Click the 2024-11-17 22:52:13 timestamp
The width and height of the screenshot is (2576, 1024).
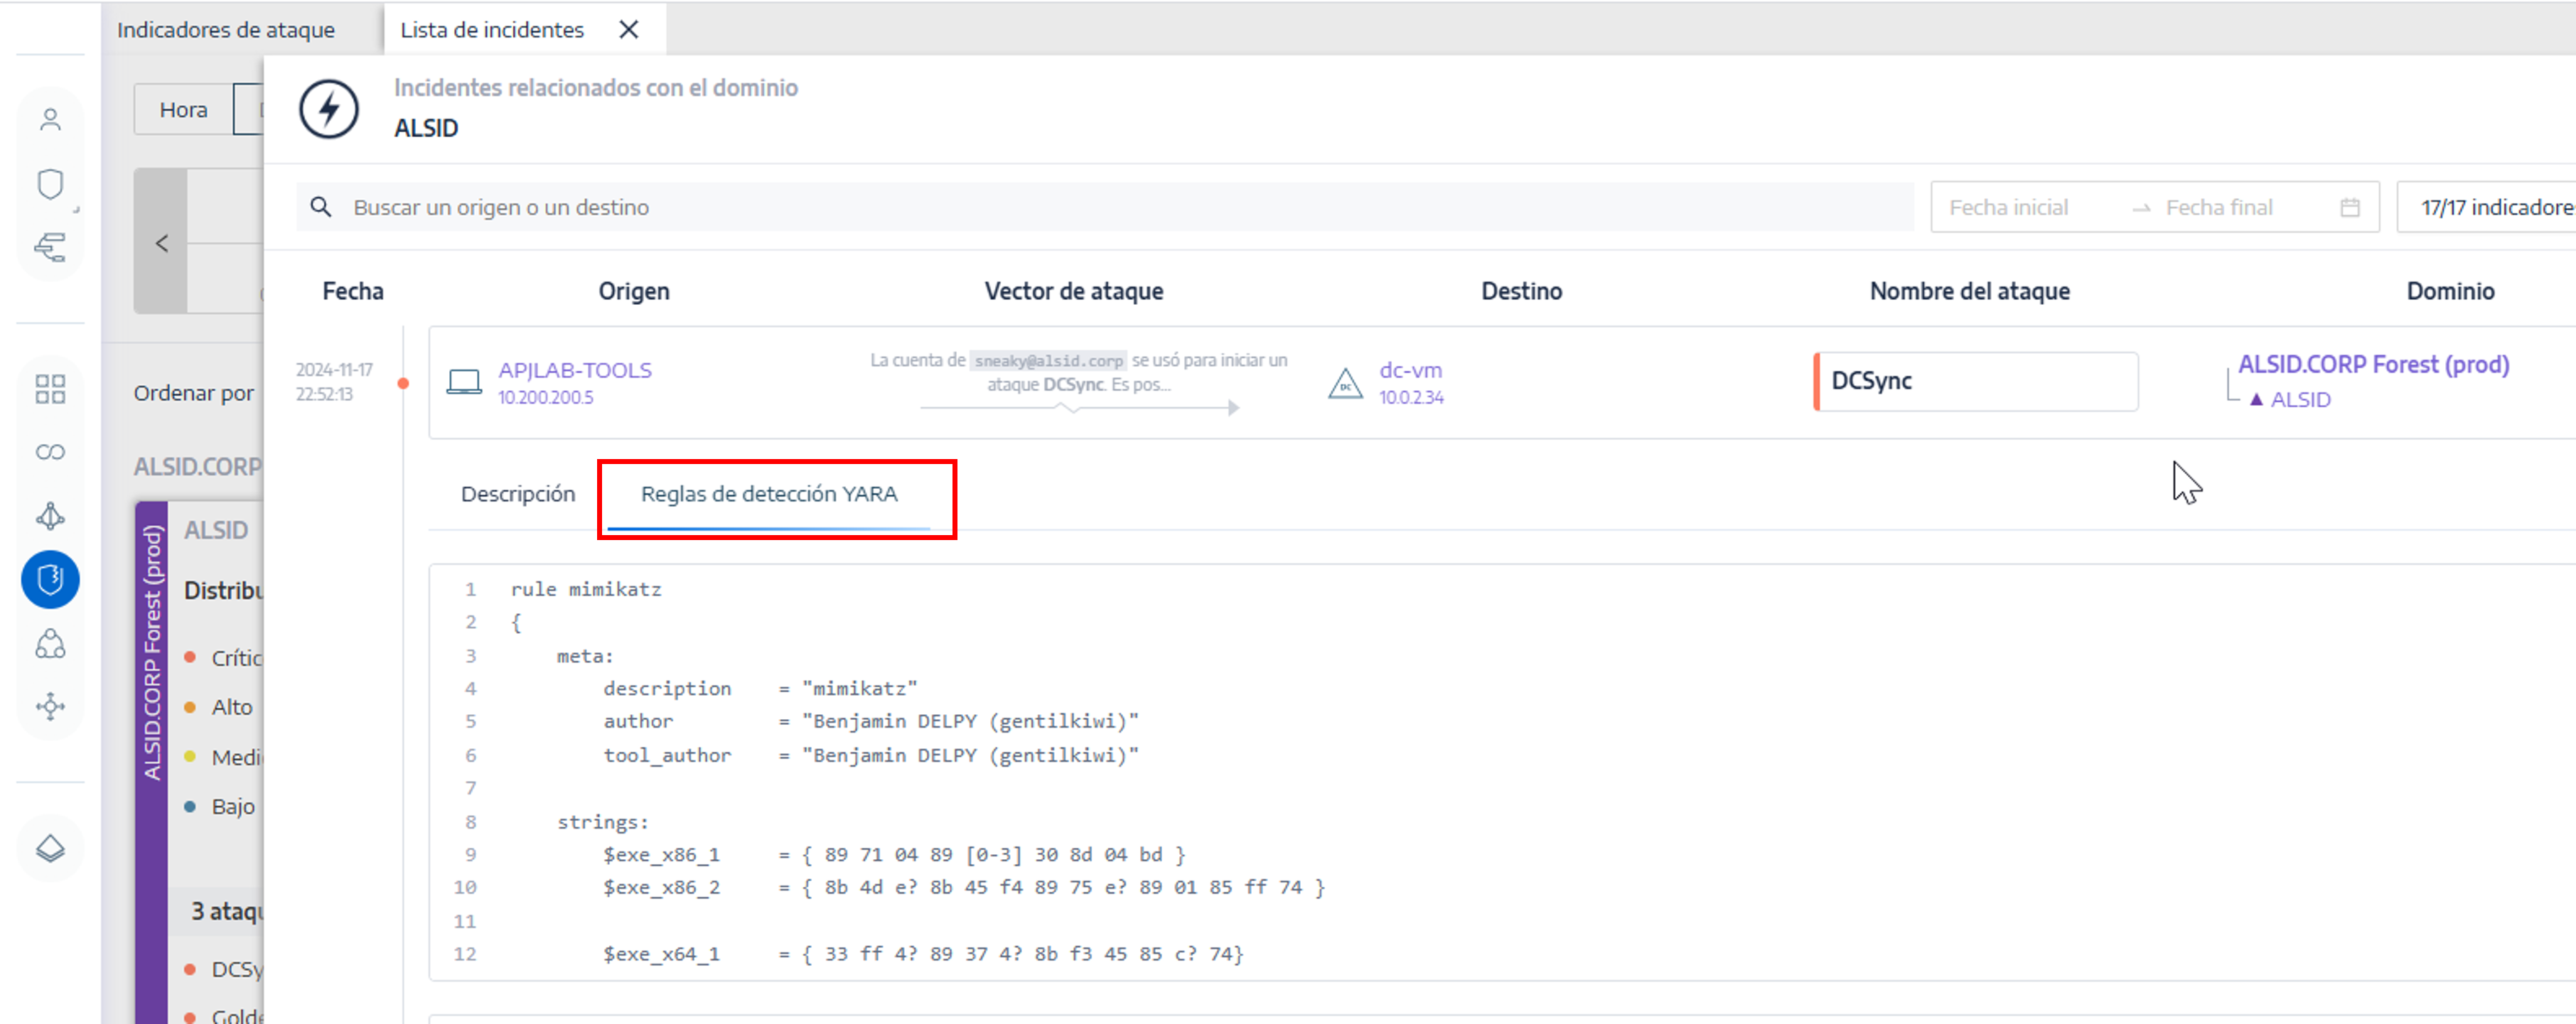[334, 382]
